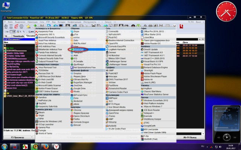Open the Инструменты menu
The height and width of the screenshot is (150, 241).
[90, 22]
